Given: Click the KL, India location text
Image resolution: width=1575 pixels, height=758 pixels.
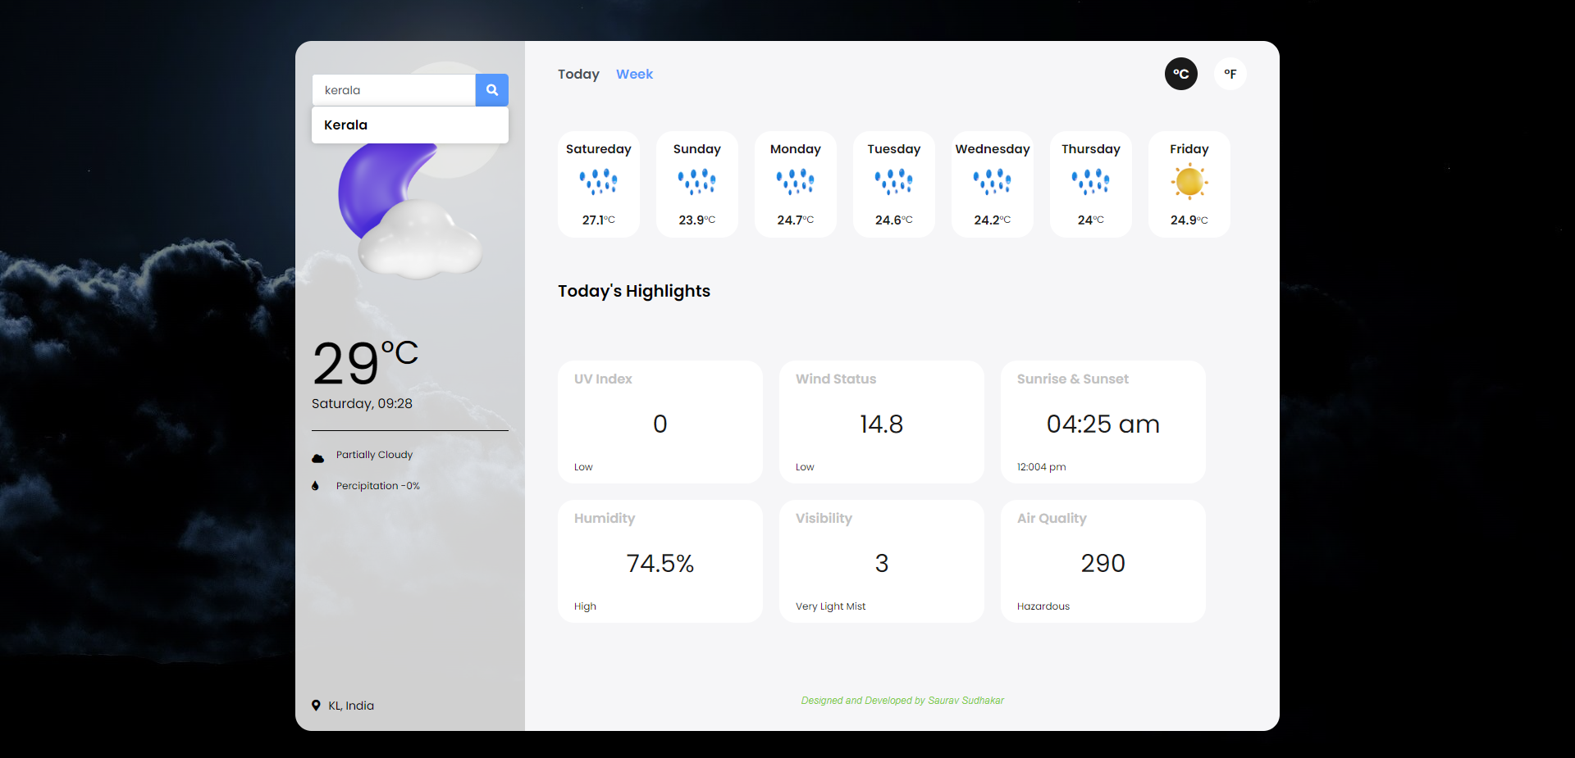Looking at the screenshot, I should pos(351,706).
